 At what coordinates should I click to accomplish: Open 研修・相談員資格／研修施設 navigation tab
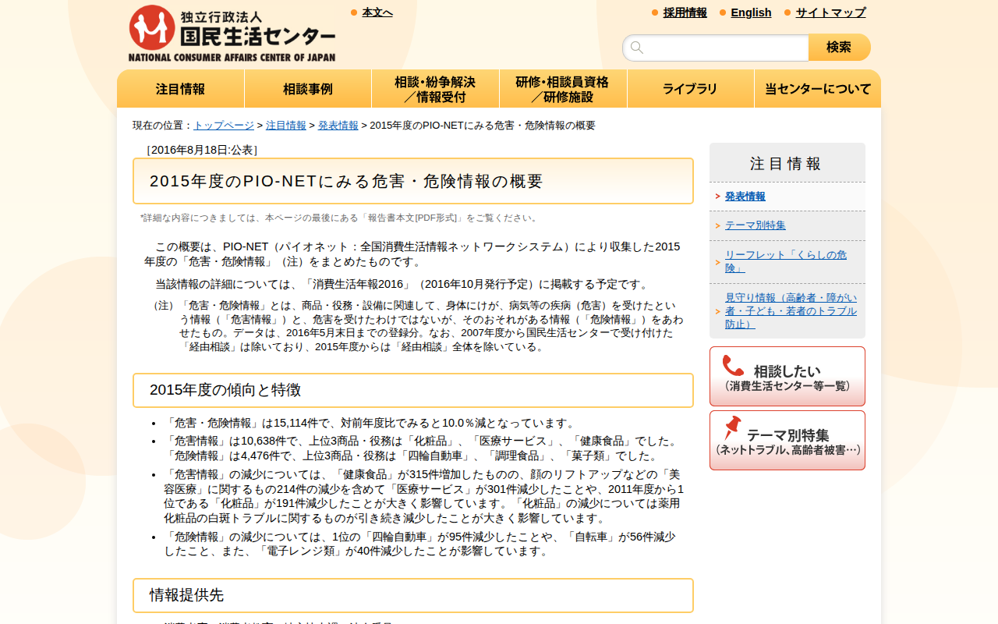click(563, 89)
